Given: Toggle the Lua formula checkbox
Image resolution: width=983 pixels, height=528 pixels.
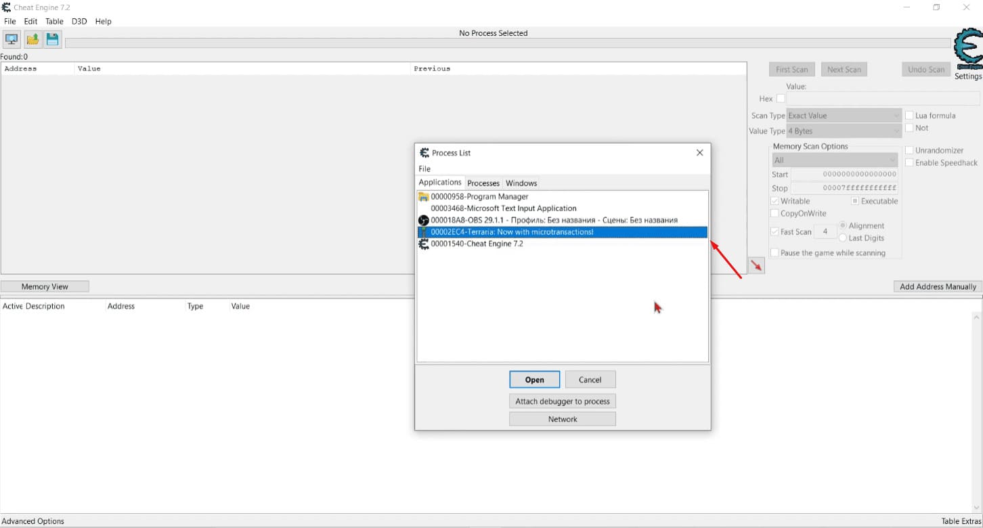Looking at the screenshot, I should click(x=909, y=116).
